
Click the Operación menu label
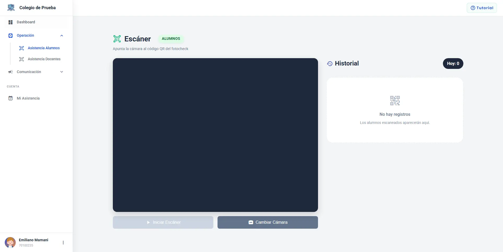click(x=25, y=35)
